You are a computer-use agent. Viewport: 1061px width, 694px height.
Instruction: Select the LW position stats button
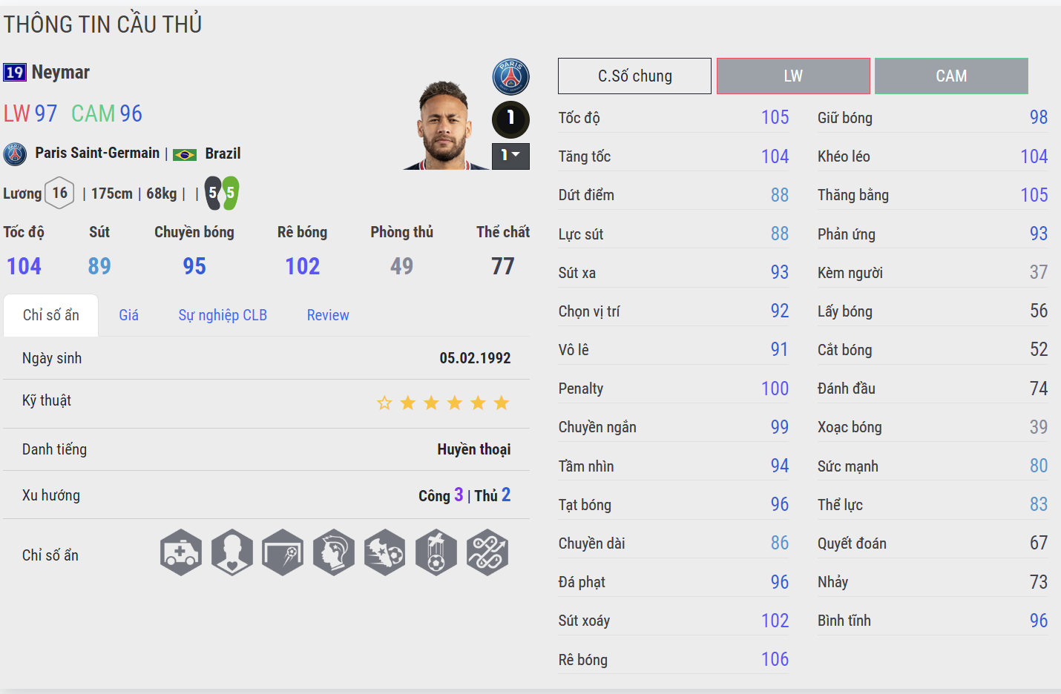coord(793,76)
